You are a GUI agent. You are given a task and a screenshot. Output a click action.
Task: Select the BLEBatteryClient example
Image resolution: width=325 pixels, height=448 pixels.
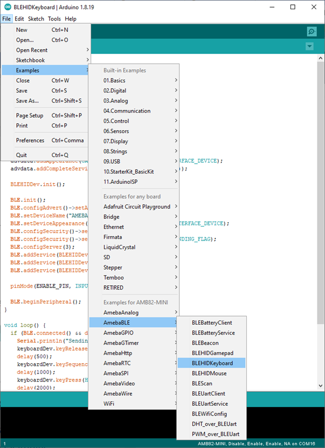pos(212,323)
